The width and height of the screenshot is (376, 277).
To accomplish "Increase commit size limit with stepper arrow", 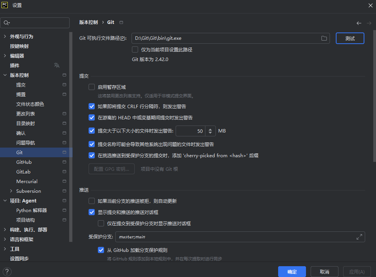I will coord(210,128).
